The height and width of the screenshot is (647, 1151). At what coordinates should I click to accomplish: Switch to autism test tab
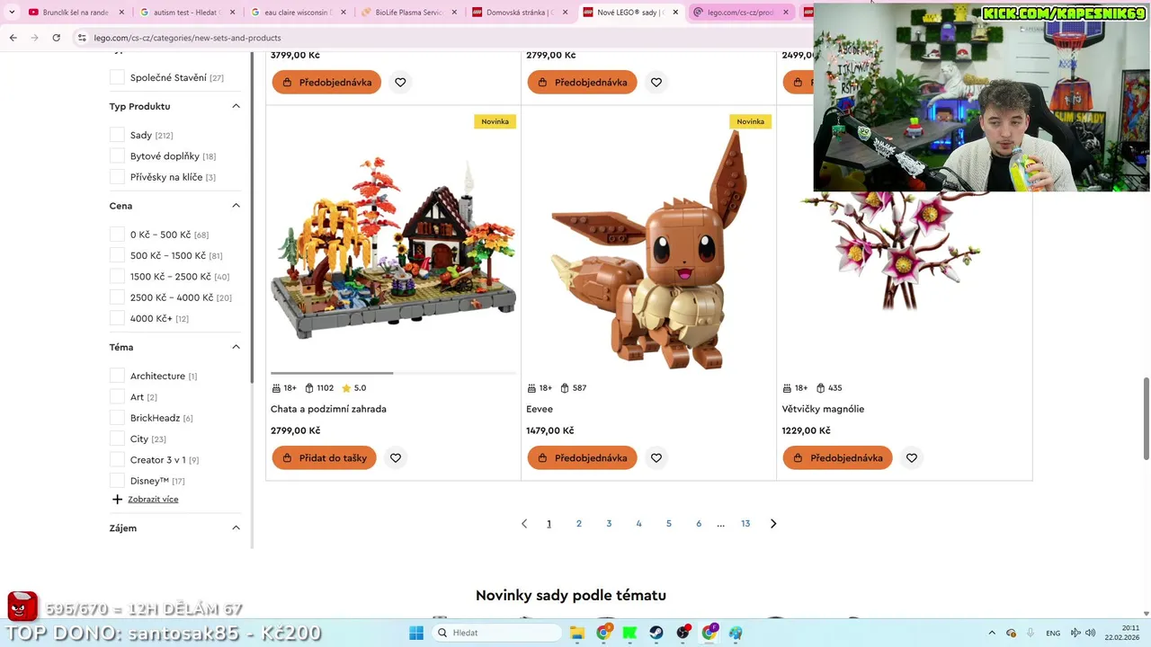(x=186, y=13)
